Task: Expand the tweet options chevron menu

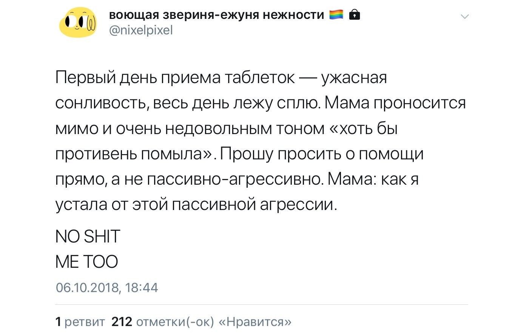Action: coord(465,17)
